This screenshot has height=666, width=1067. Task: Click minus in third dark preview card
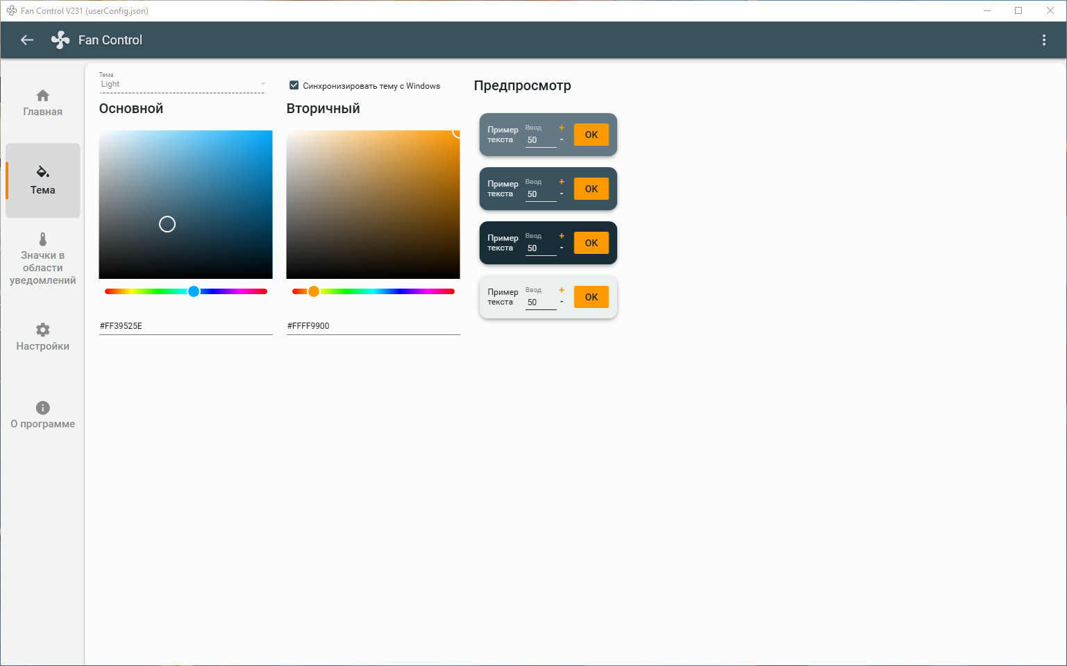(x=562, y=248)
